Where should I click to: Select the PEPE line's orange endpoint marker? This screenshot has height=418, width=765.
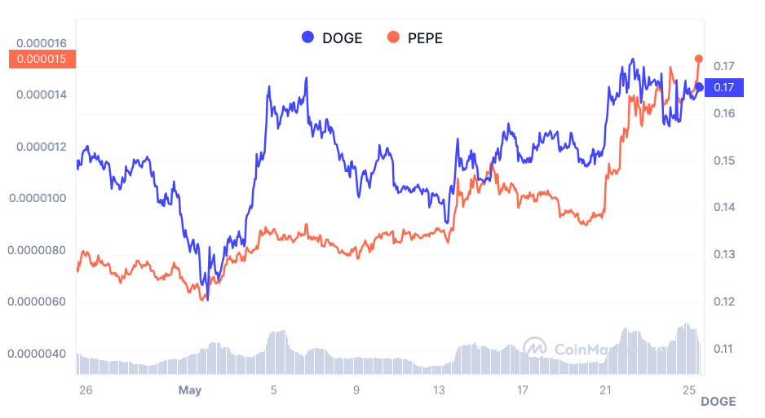(x=699, y=59)
